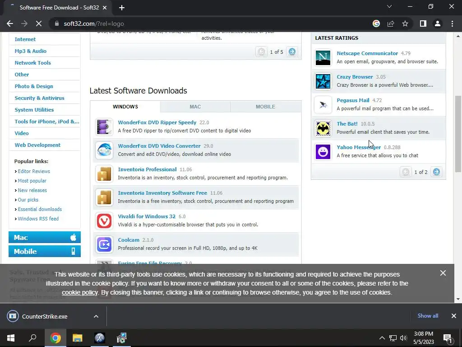Go to next page of Latest Ratings

436,172
